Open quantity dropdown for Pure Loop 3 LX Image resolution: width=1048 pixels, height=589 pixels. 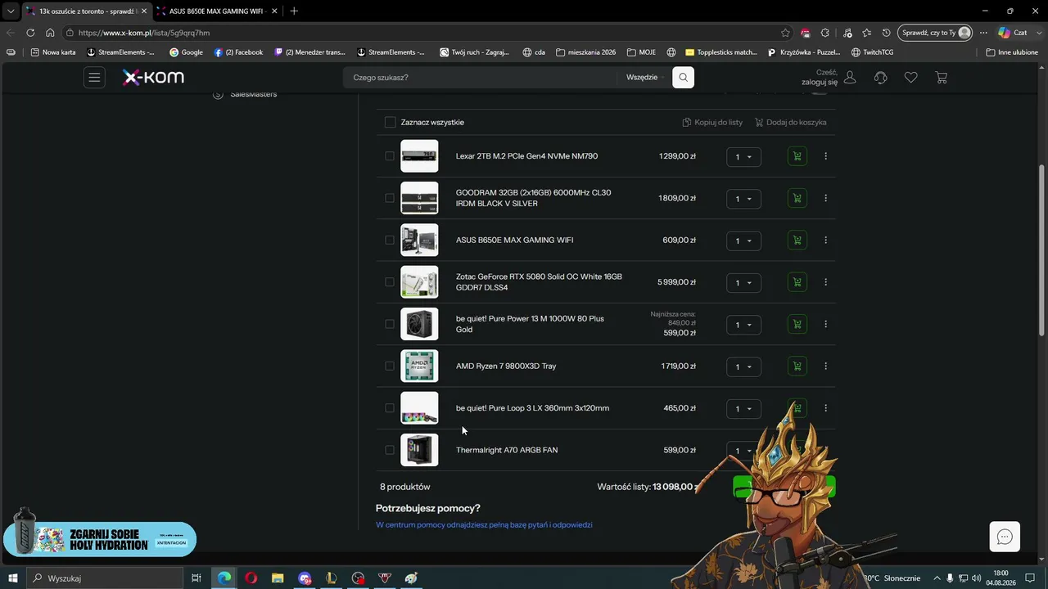point(743,409)
